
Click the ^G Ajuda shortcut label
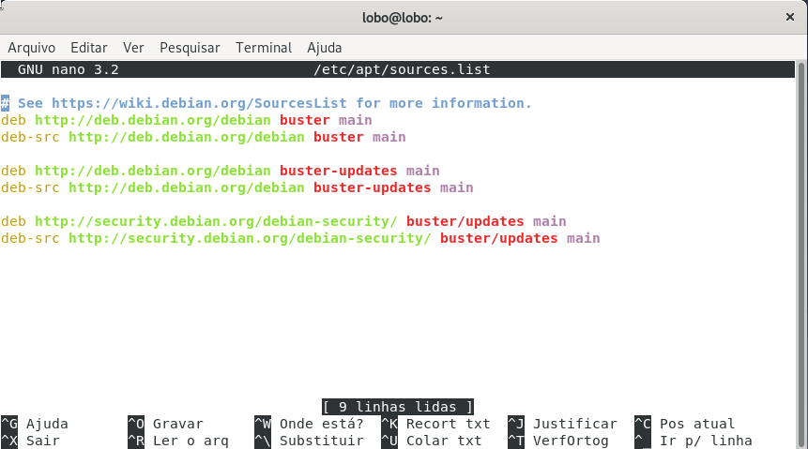tap(35, 424)
